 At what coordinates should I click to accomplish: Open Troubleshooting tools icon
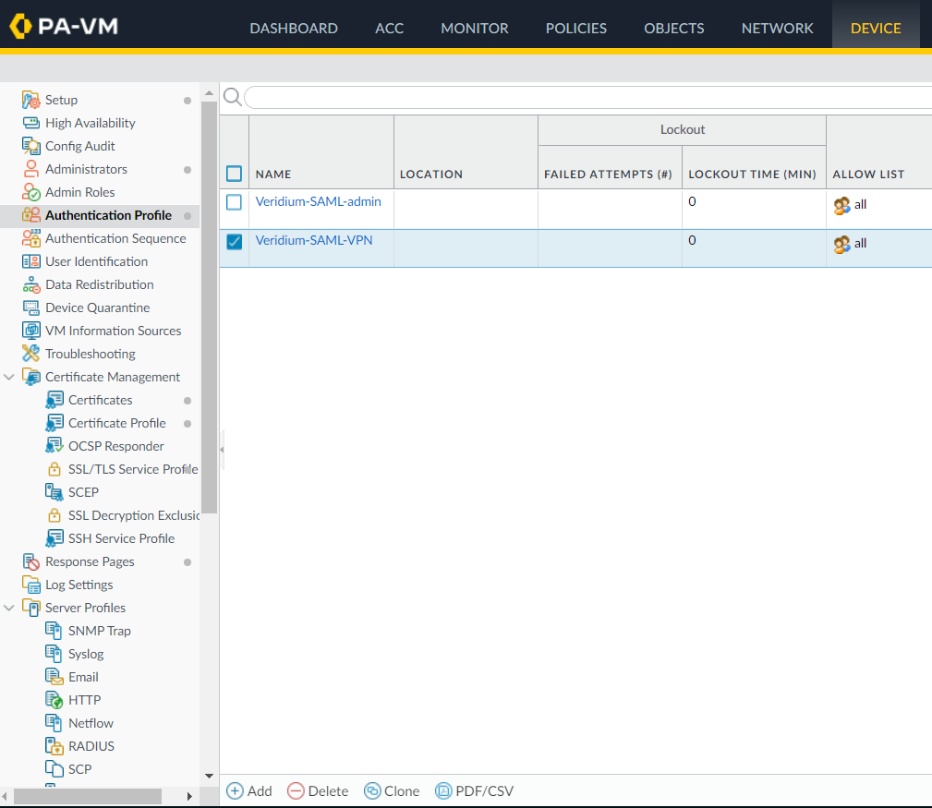(x=30, y=354)
